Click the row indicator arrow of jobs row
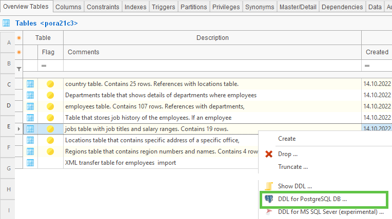Screen dimensions: 392x219 (x=19, y=129)
